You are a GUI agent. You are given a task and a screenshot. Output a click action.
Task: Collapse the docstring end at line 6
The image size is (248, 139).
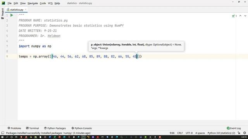tap(17, 41)
